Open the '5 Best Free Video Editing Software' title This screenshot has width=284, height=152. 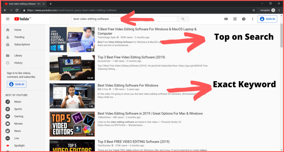click(147, 31)
